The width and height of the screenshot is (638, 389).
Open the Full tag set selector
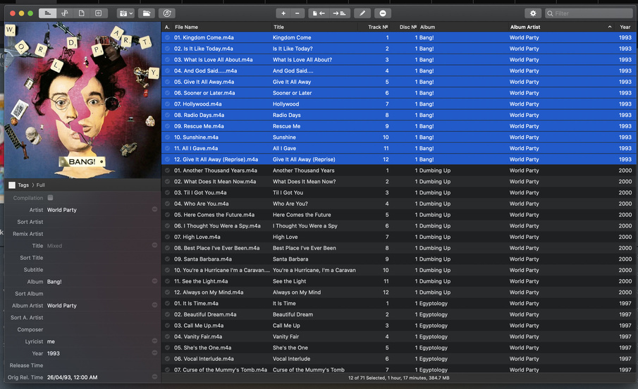(41, 185)
